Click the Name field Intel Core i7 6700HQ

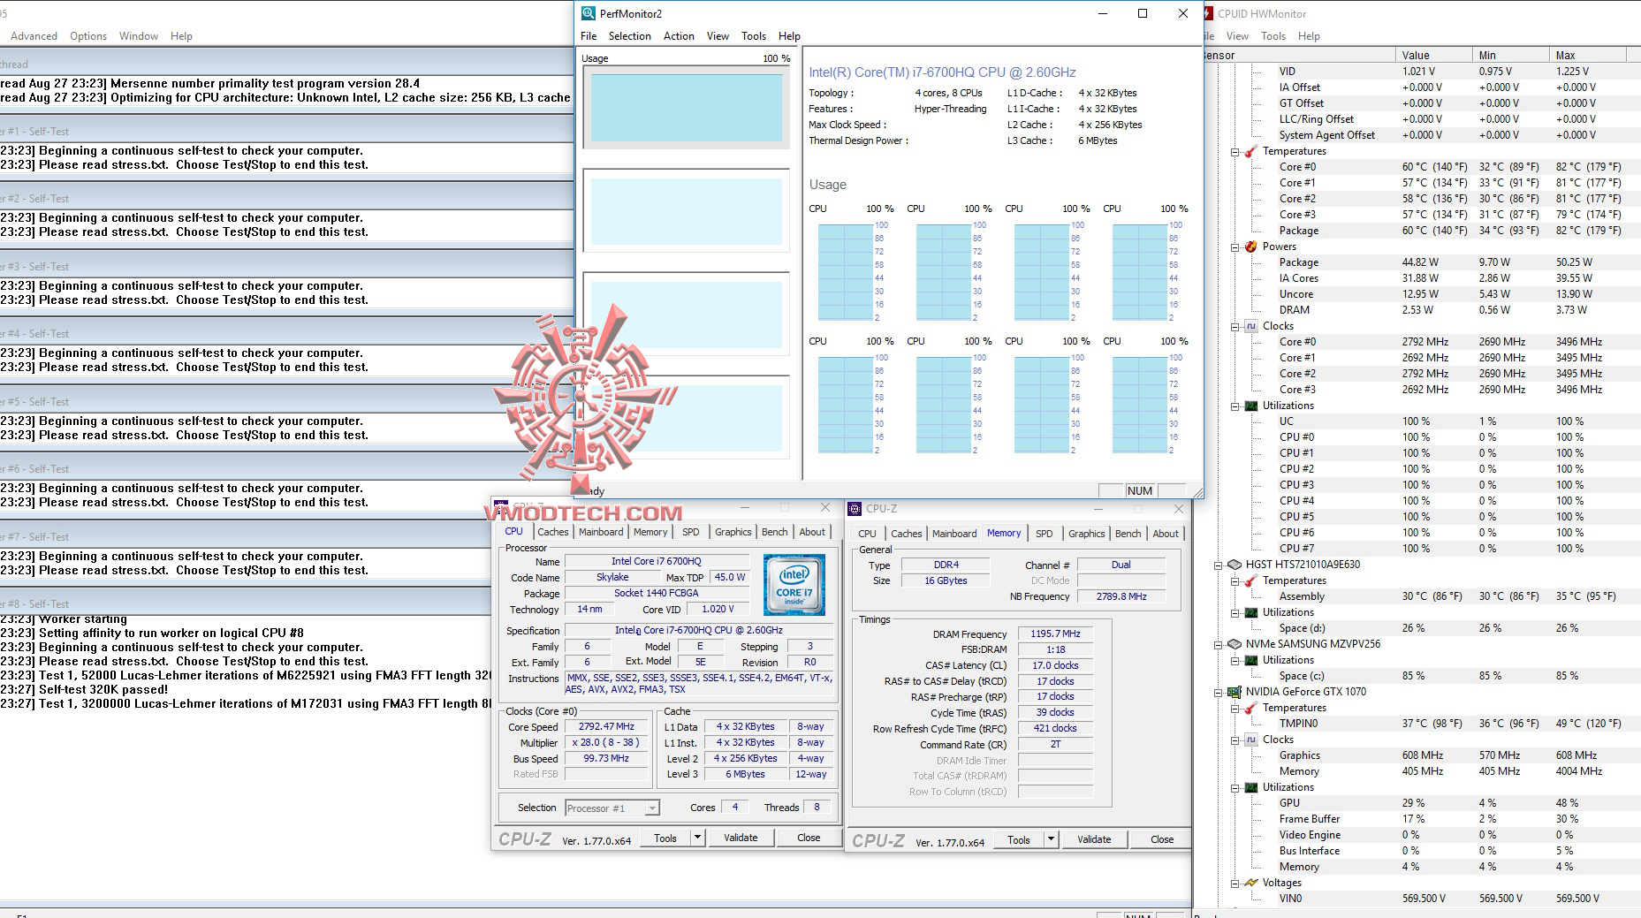coord(656,561)
